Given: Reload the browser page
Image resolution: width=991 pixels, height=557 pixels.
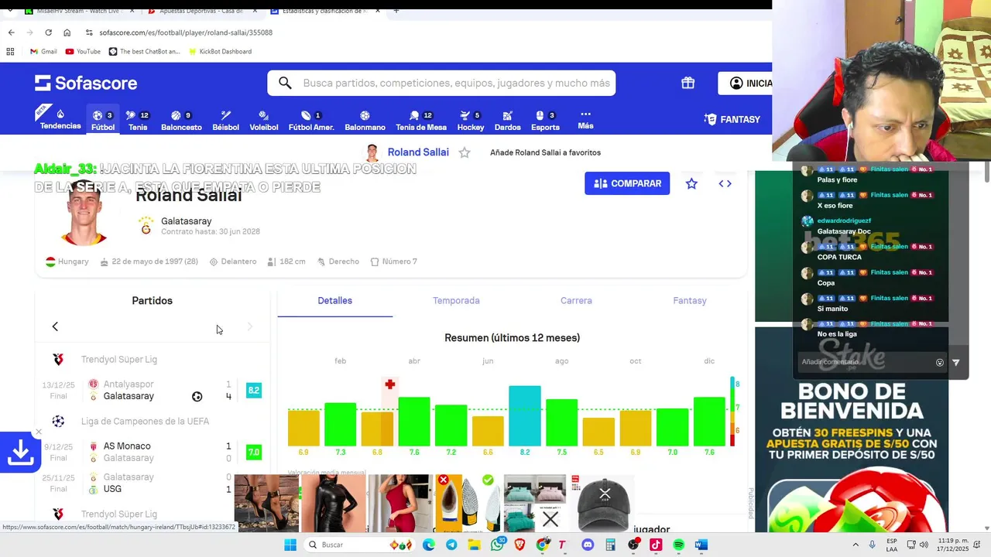Looking at the screenshot, I should tap(48, 32).
